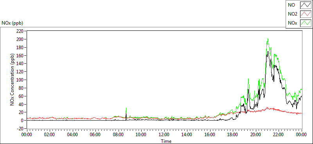Viewport: 313px width, 144px height.
Task: Click the NOx spike near 08:40
Action: 126,108
